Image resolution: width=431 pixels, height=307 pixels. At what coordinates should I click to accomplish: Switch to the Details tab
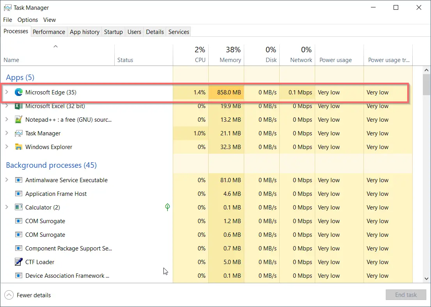[x=155, y=32]
